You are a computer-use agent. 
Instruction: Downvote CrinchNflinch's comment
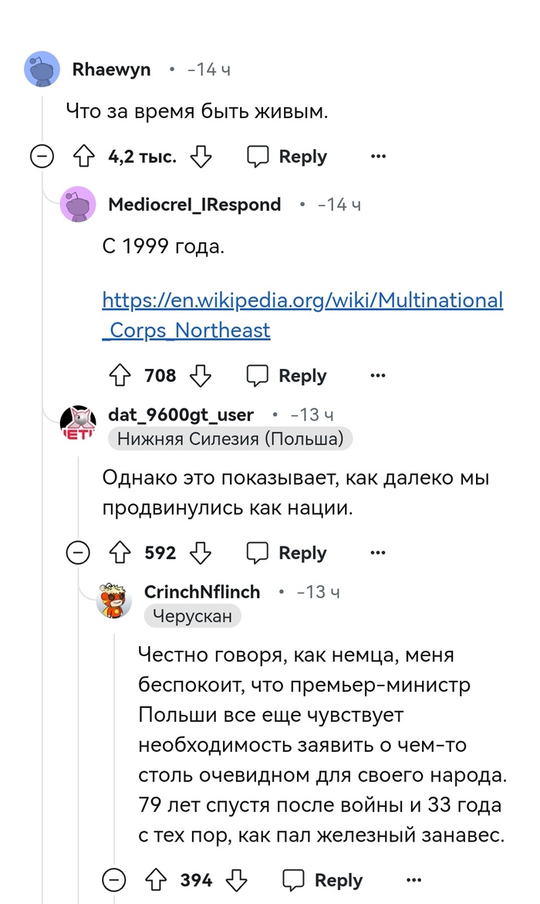tap(237, 880)
